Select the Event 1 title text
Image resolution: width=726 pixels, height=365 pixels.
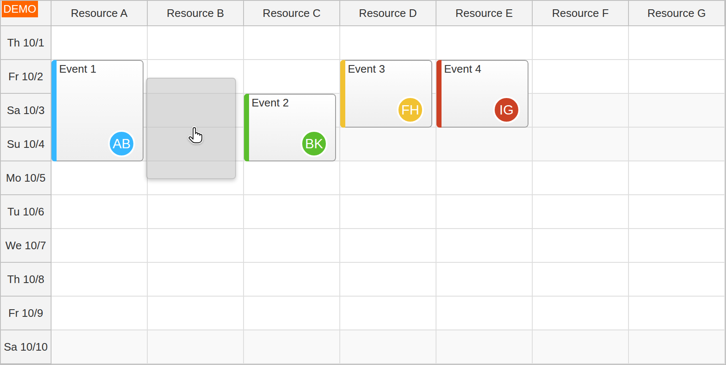coord(78,69)
